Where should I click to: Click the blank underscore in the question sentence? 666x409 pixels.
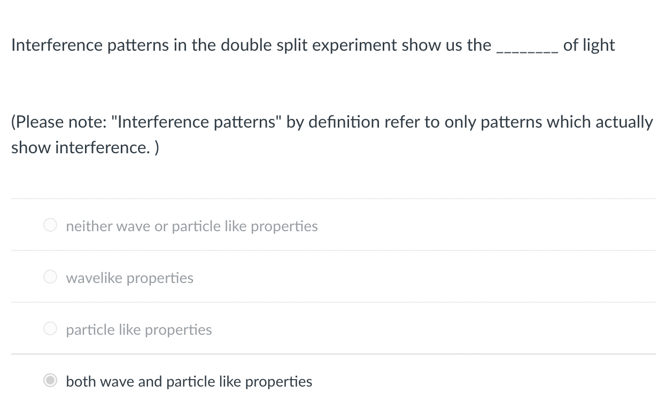coord(526,48)
